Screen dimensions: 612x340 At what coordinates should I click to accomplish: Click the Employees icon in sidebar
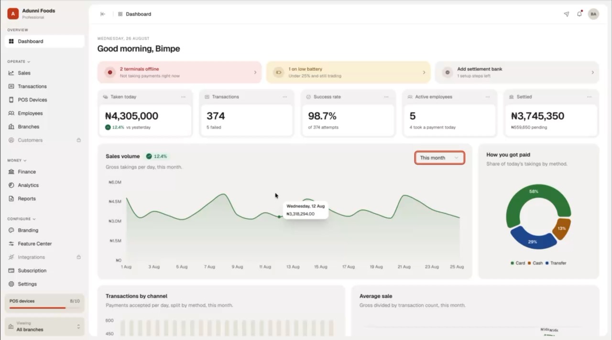[11, 113]
